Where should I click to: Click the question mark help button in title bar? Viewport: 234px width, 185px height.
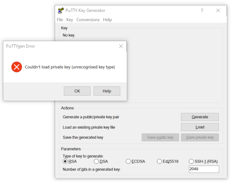pos(202,10)
